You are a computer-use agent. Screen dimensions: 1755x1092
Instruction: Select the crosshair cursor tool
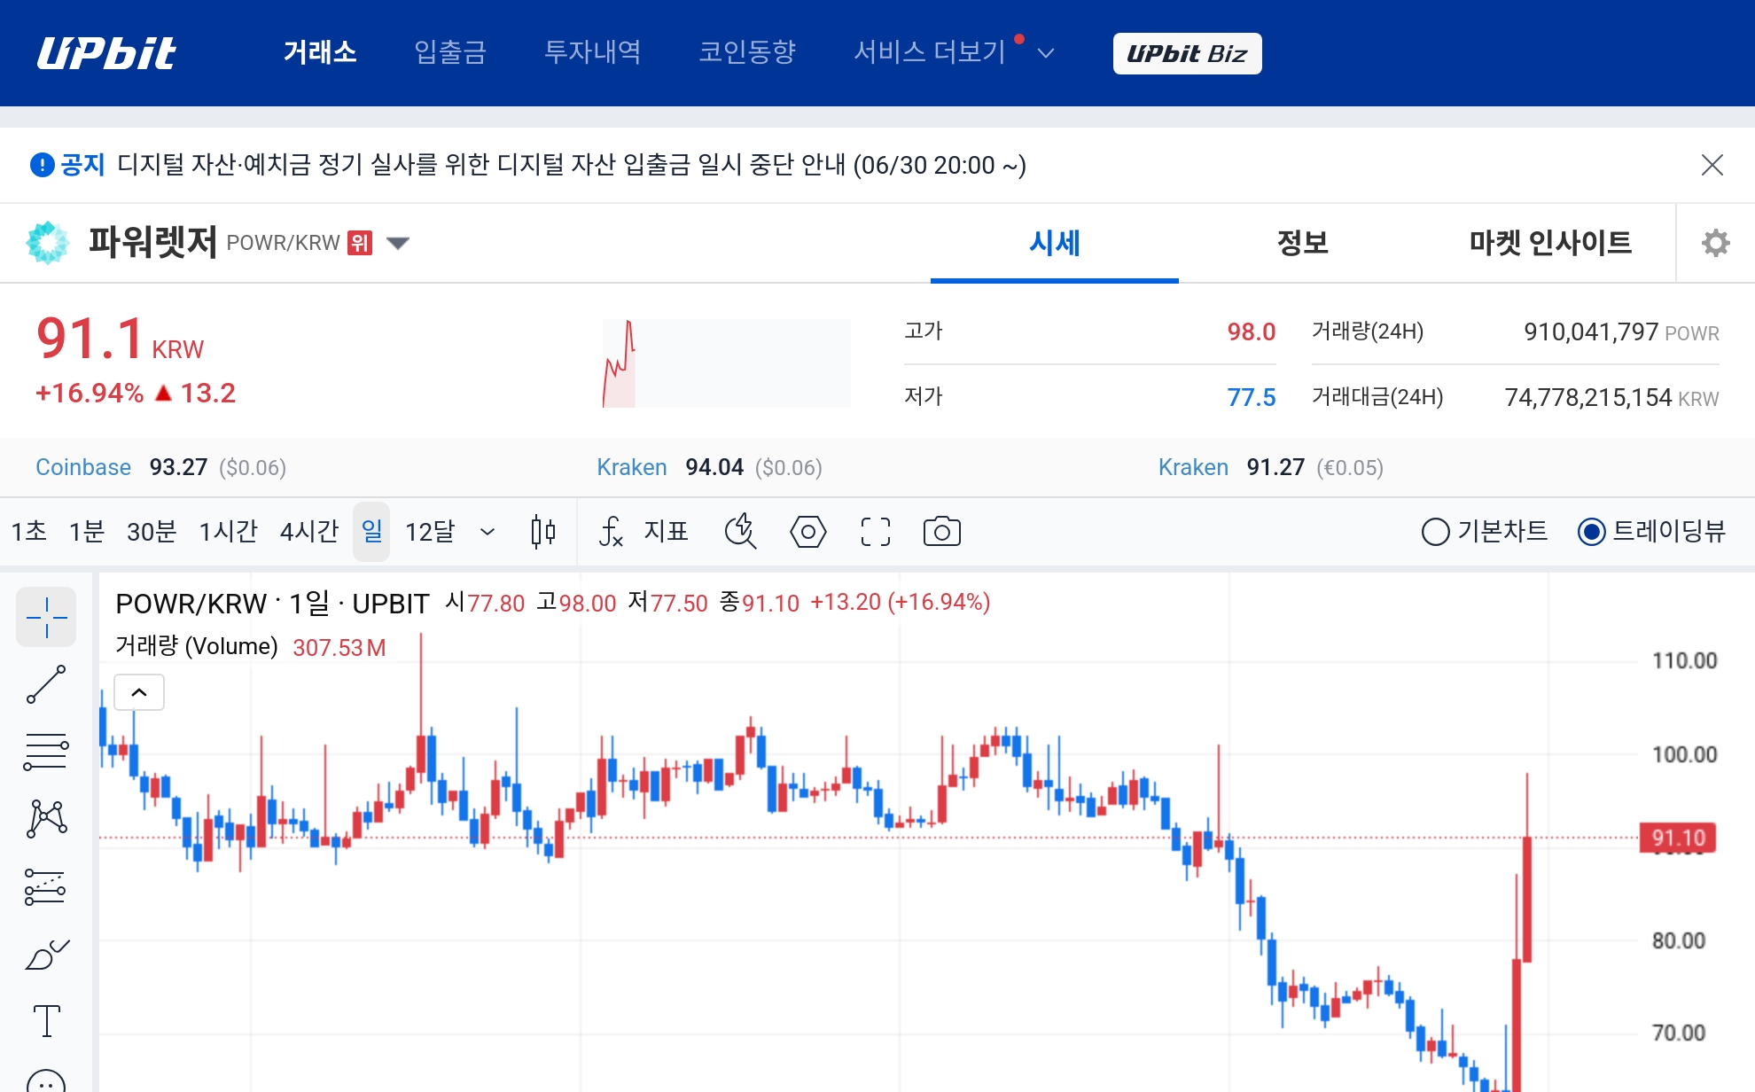click(46, 617)
